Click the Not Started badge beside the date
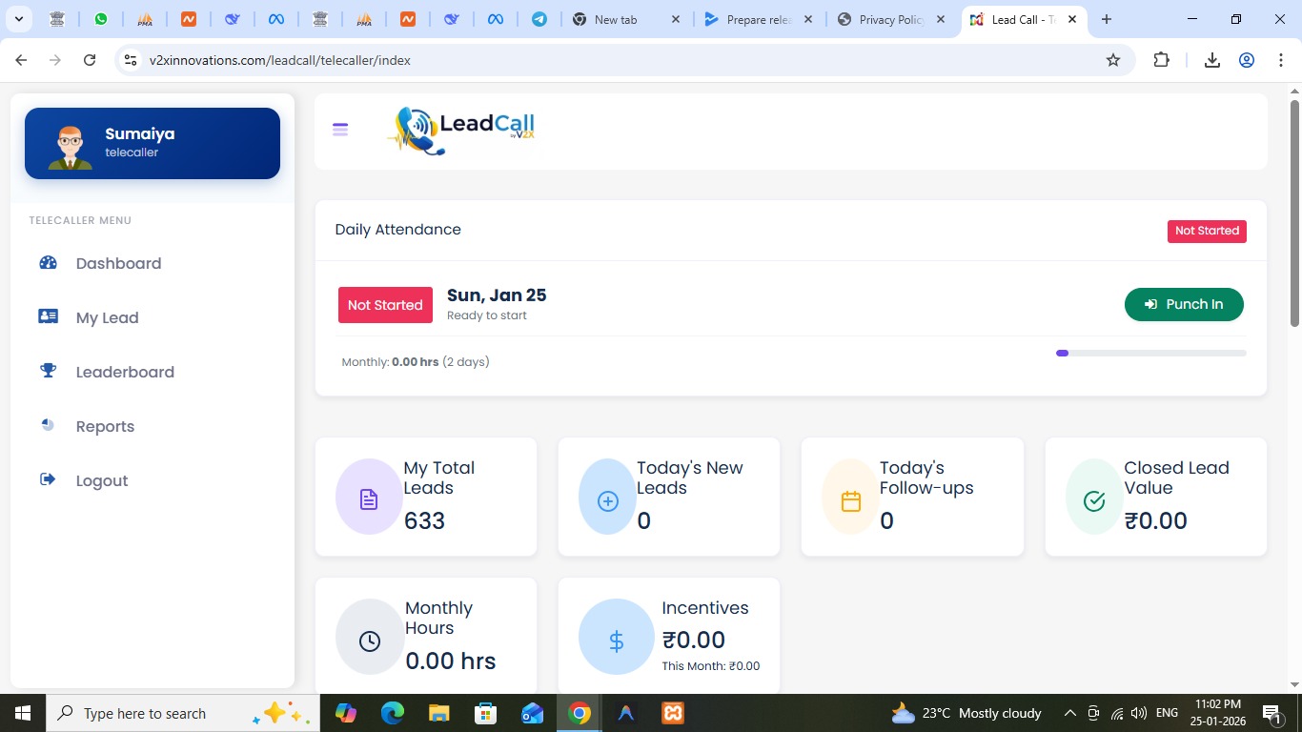Image resolution: width=1302 pixels, height=732 pixels. pyautogui.click(x=385, y=305)
